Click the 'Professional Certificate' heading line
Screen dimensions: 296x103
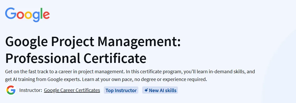tap(76, 58)
